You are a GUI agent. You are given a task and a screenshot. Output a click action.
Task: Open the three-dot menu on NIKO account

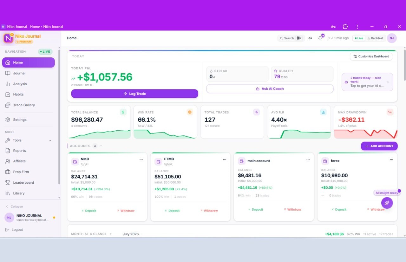point(141,160)
